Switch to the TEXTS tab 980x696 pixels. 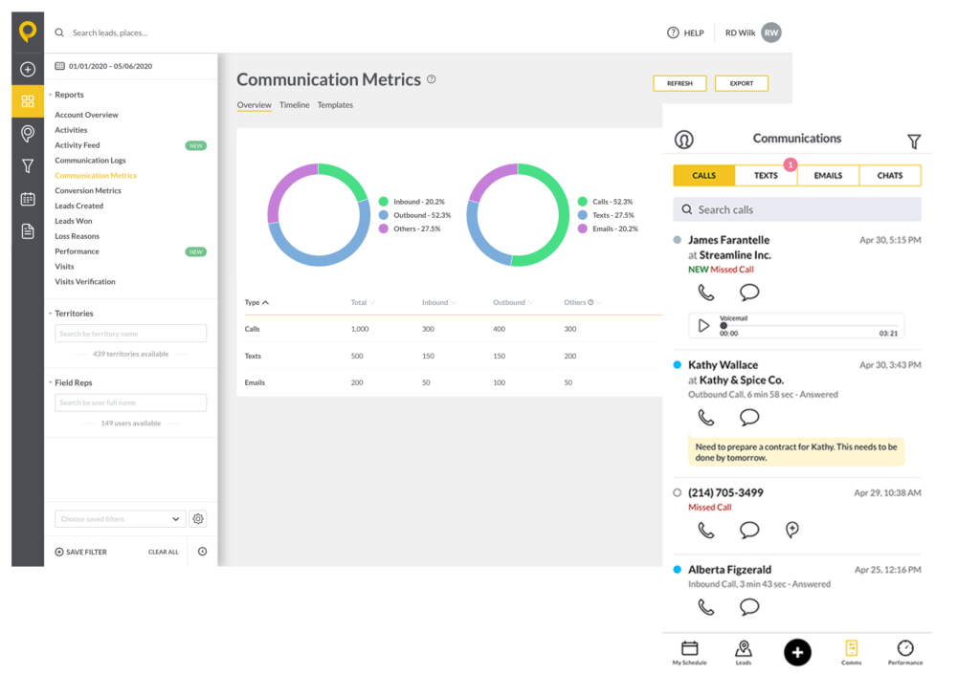click(x=766, y=176)
